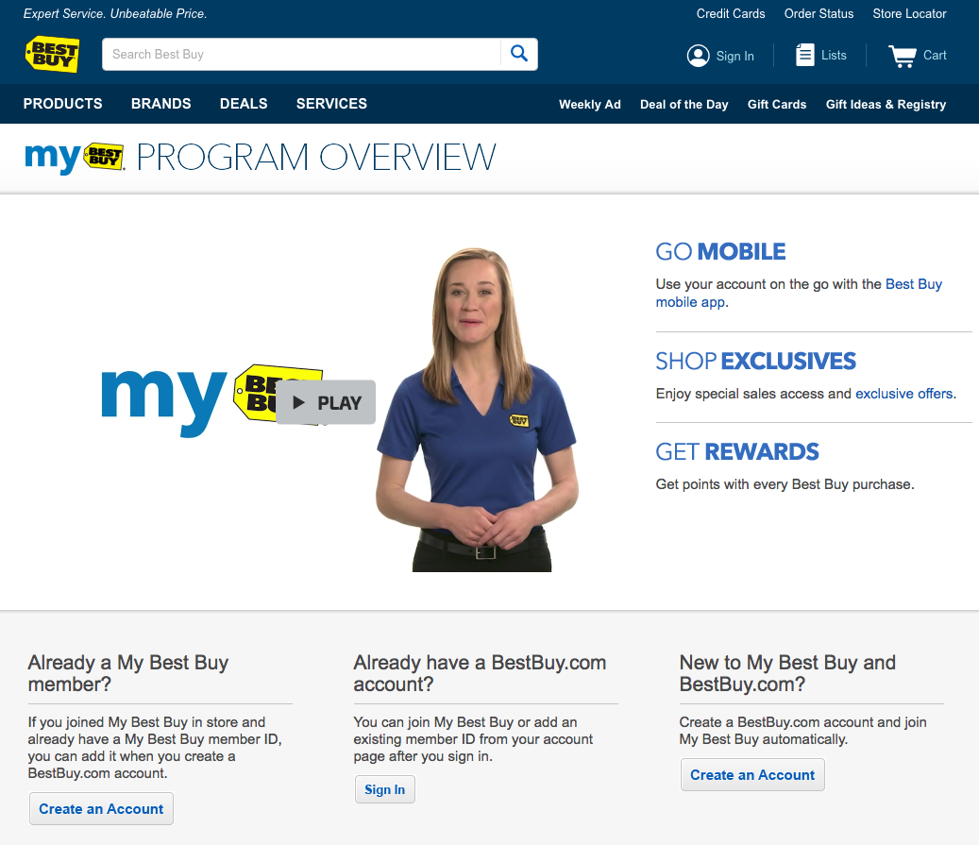Screen dimensions: 979x845
Task: Click the search magnifier icon
Action: click(518, 54)
